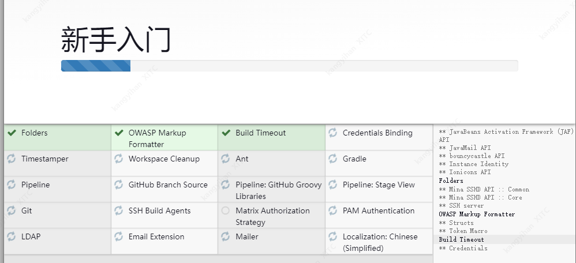576x263 pixels.
Task: Click the installation progress bar
Action: coord(290,66)
